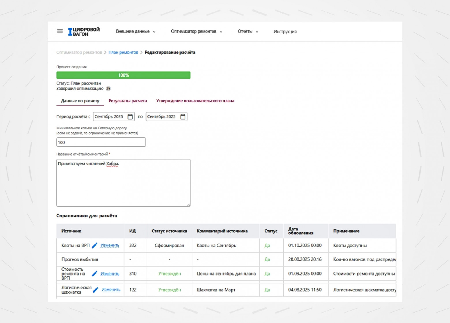Click the Цифровой Вагон logo

[84, 32]
